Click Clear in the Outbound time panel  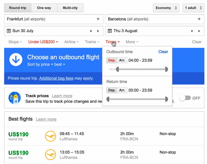coord(163,52)
